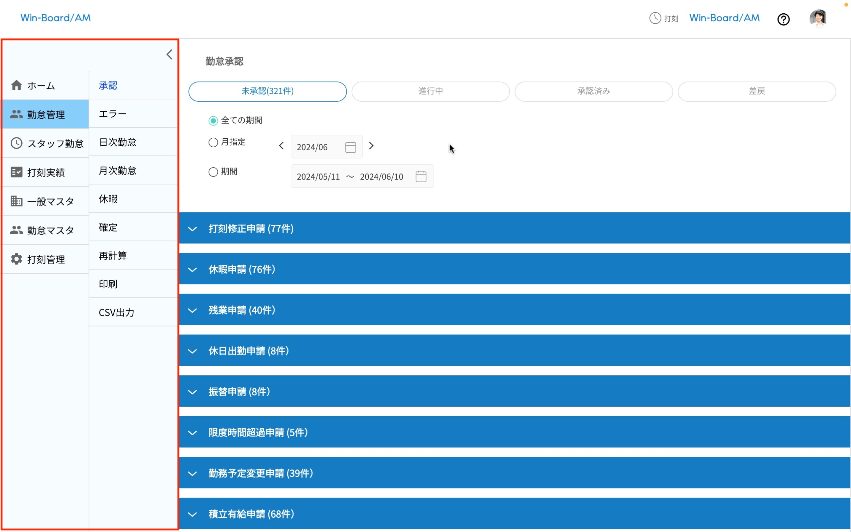Screen dimensions: 851x532
Task: Open the 進行中 tab
Action: click(430, 91)
